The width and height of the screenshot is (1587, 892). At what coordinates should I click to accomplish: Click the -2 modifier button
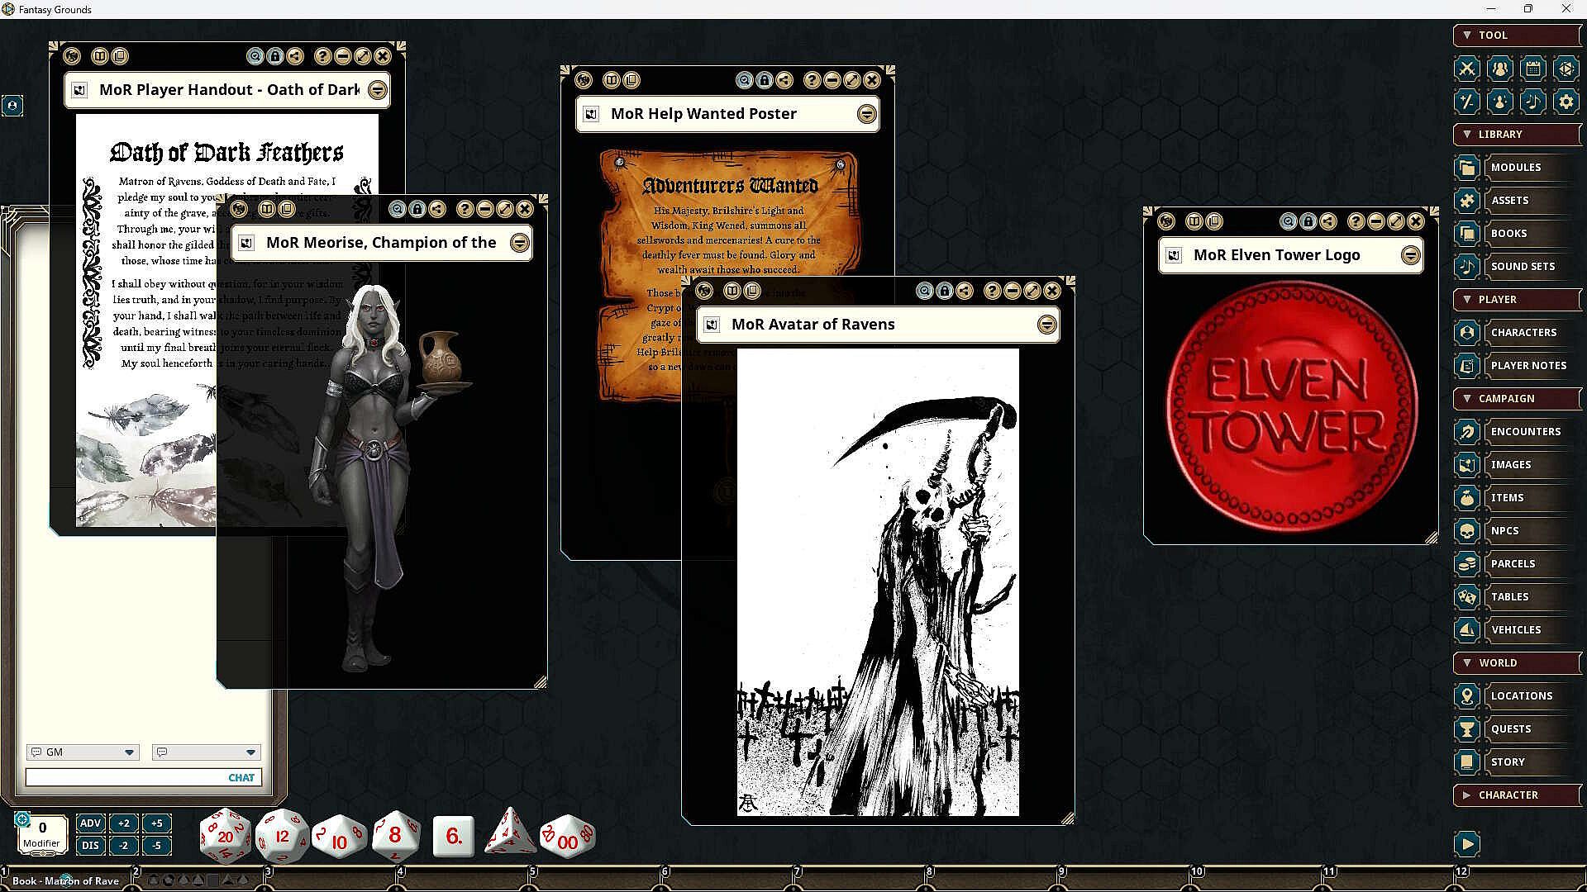click(x=123, y=846)
